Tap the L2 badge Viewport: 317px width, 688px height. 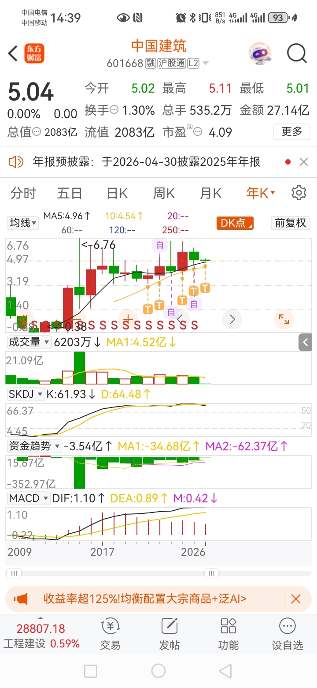point(193,63)
